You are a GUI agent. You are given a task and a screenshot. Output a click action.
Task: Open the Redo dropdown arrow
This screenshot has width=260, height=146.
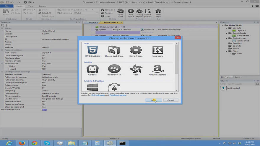click(x=34, y=13)
